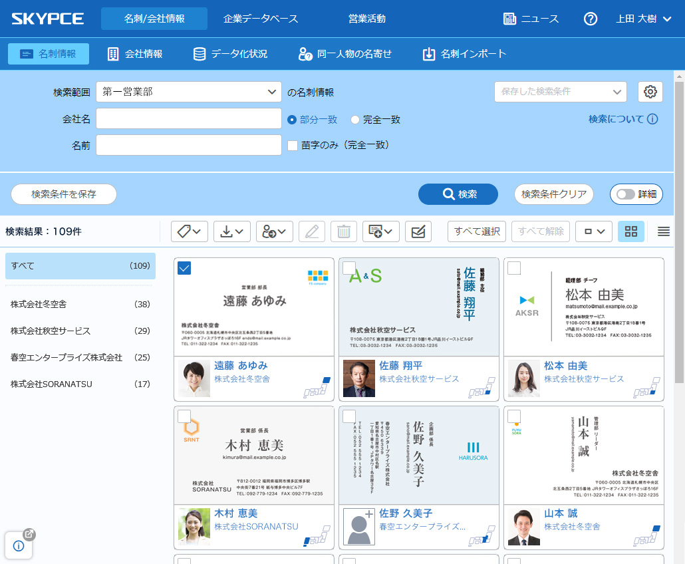The height and width of the screenshot is (564, 685).
Task: Toggle the 詳細 search switch
Action: coord(636,194)
